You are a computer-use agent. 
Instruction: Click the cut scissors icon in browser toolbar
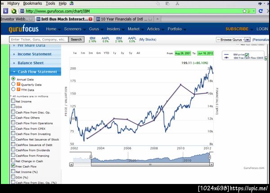pos(177,3)
